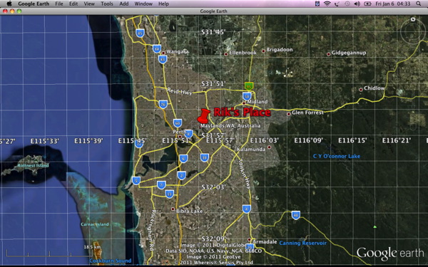Open the View menu

[89, 4]
